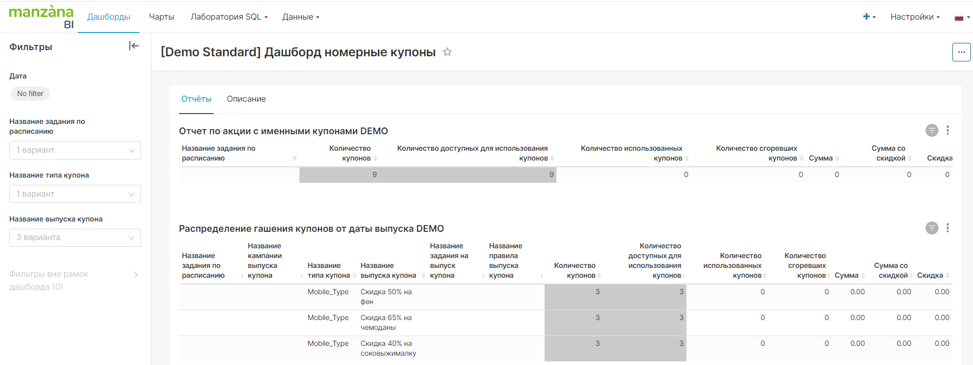
Task: Open Лаборатория SQL menu
Action: [229, 17]
